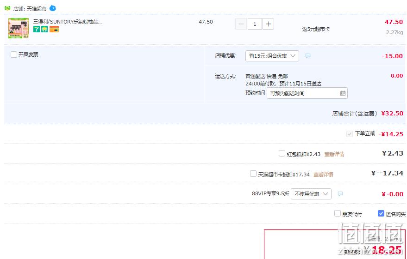
Task: Click the orange credit card badge icon
Action: pyautogui.click(x=54, y=29)
